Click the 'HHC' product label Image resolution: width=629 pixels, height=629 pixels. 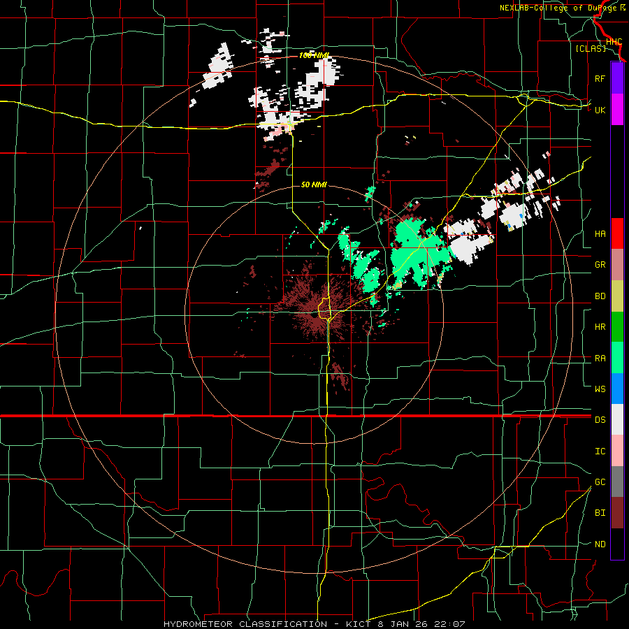(614, 42)
